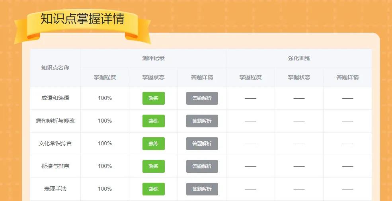
Task: View 答题解析 for 文化常识综合
Action: pos(202,144)
